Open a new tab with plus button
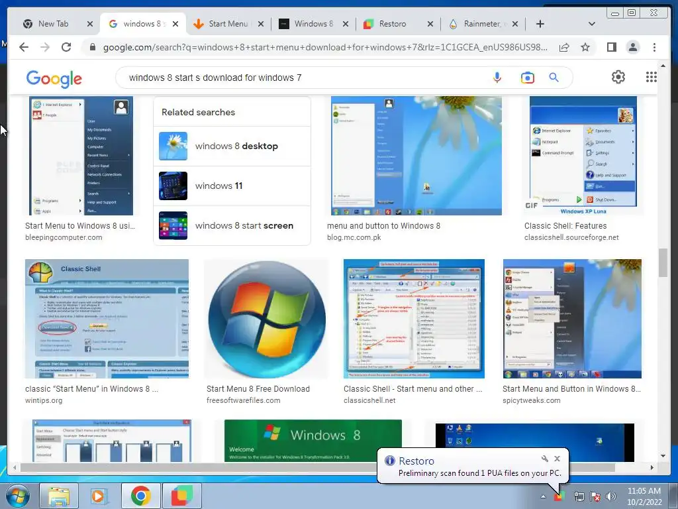This screenshot has width=678, height=509. coord(540,24)
